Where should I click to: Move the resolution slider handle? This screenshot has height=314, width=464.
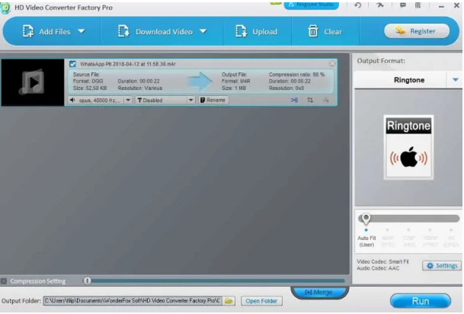click(366, 219)
